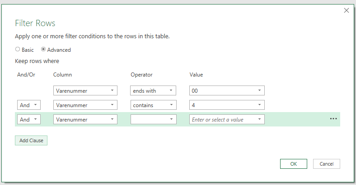Viewport: 356px width, 185px height.
Task: Click the Add Clause button
Action: [x=31, y=140]
